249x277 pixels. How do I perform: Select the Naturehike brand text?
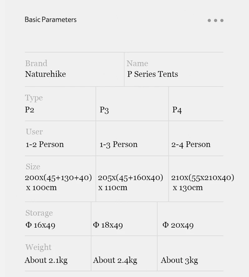[45, 74]
